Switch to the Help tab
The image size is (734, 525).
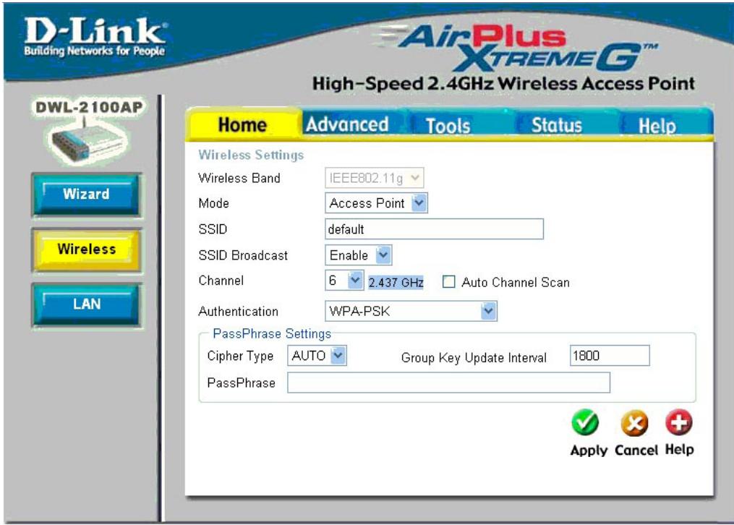point(657,125)
